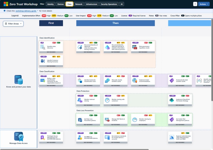
Task: Click the question mark help button
Action: tap(195, 4)
